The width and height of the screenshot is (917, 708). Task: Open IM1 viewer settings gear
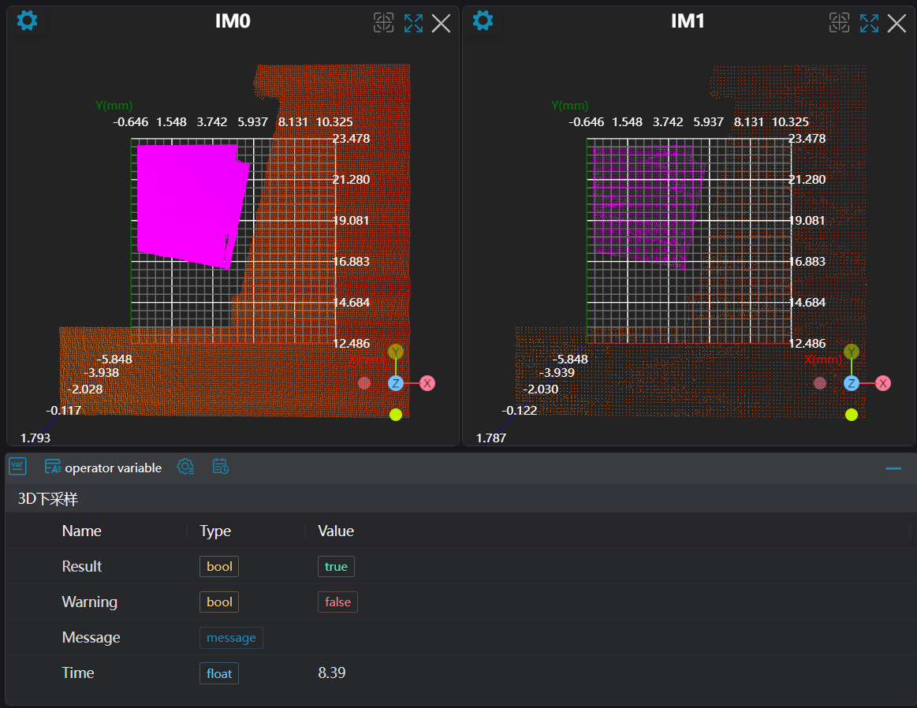click(x=483, y=21)
